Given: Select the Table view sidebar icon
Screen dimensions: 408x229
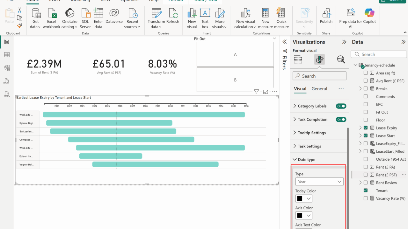Looking at the screenshot, I should [7, 55].
